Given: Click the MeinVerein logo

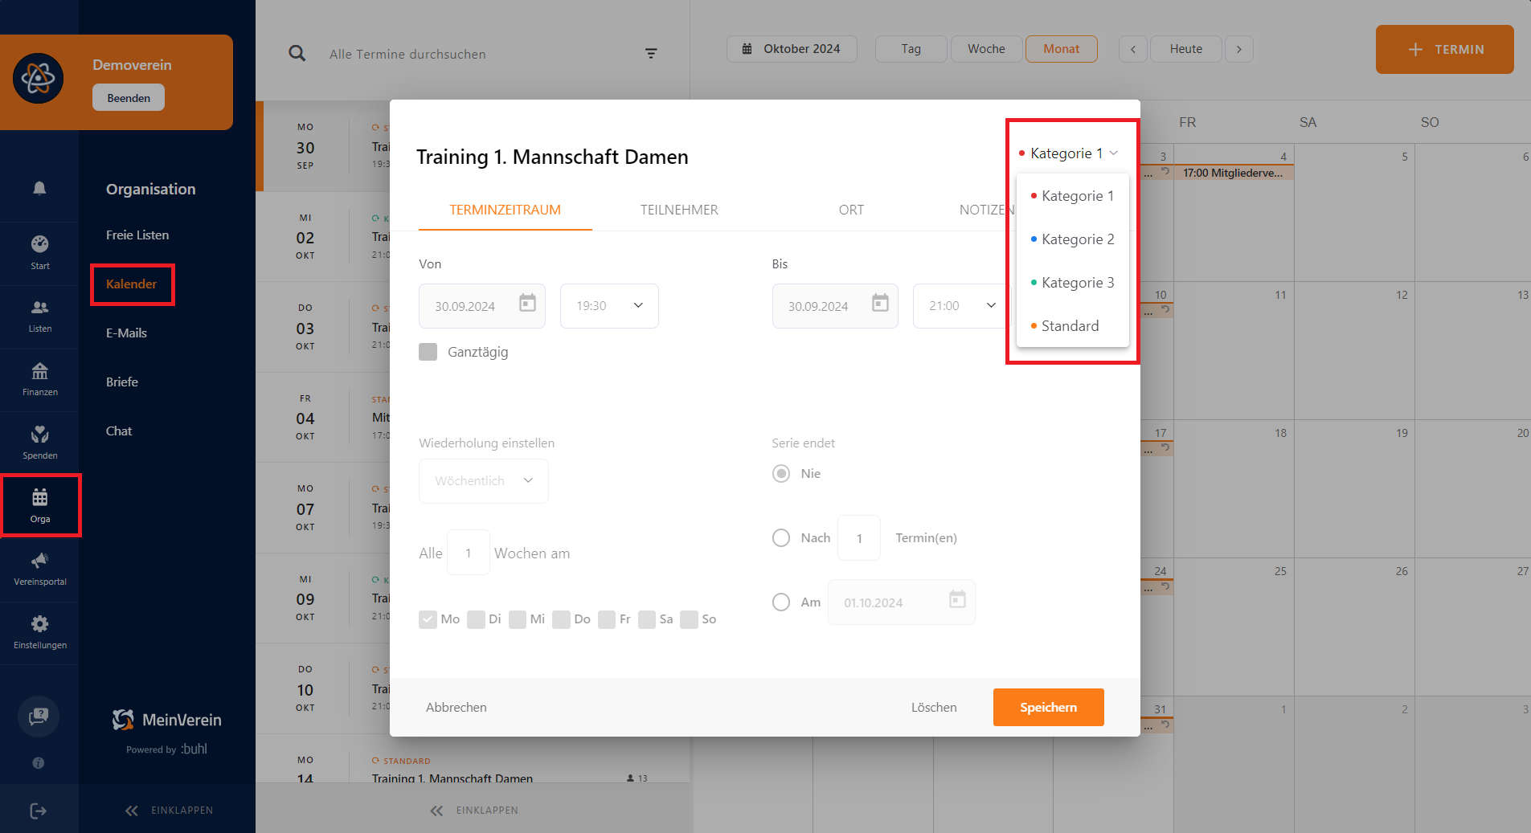Looking at the screenshot, I should (x=167, y=720).
